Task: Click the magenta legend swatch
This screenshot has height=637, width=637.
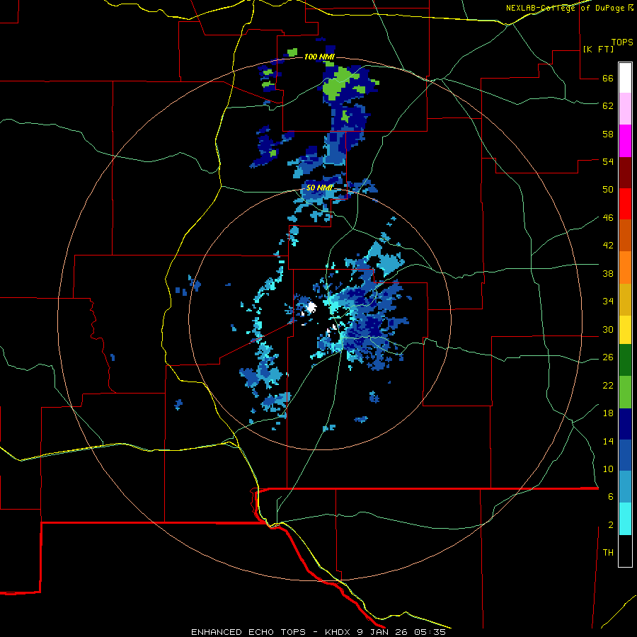Action: pyautogui.click(x=625, y=141)
